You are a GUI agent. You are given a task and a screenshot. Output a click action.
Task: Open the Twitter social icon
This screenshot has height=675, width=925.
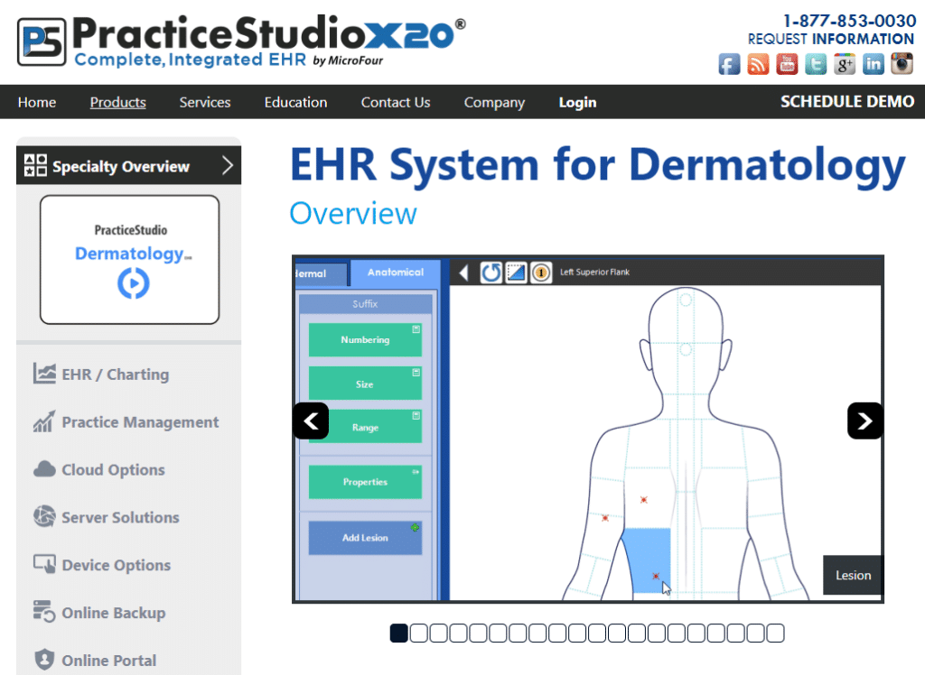pyautogui.click(x=816, y=64)
